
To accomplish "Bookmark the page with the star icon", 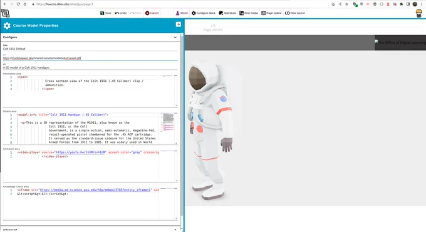I will tap(346, 4).
